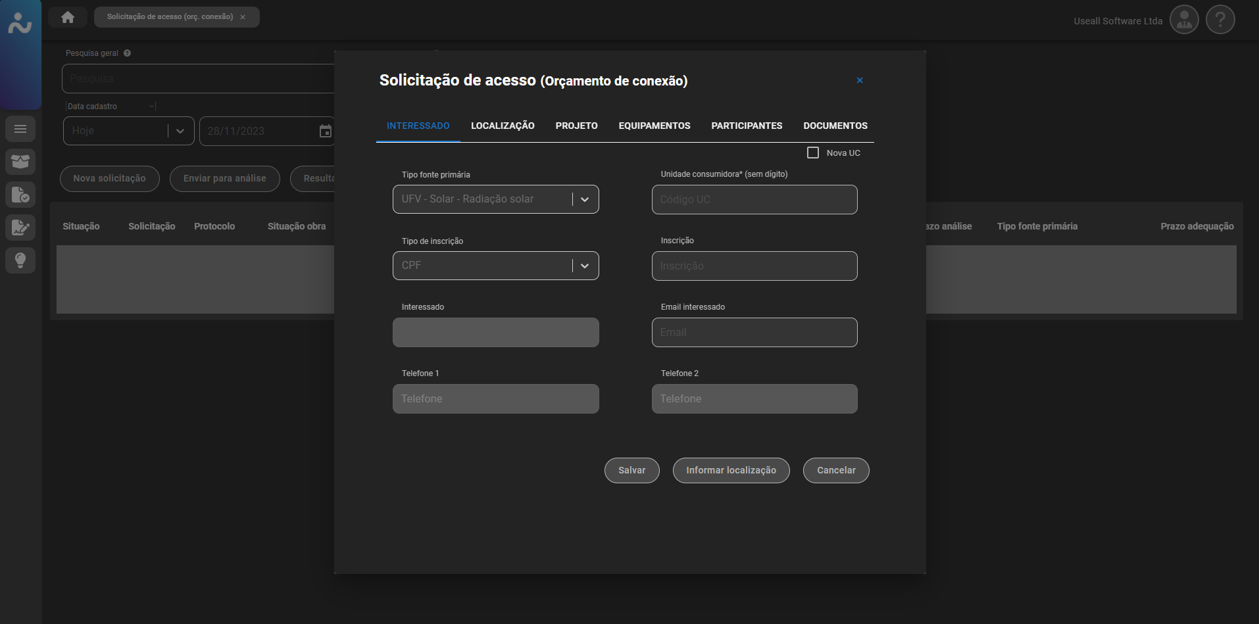Tick the Nova UC checkbox
Screen dimensions: 1259x624
pos(813,153)
